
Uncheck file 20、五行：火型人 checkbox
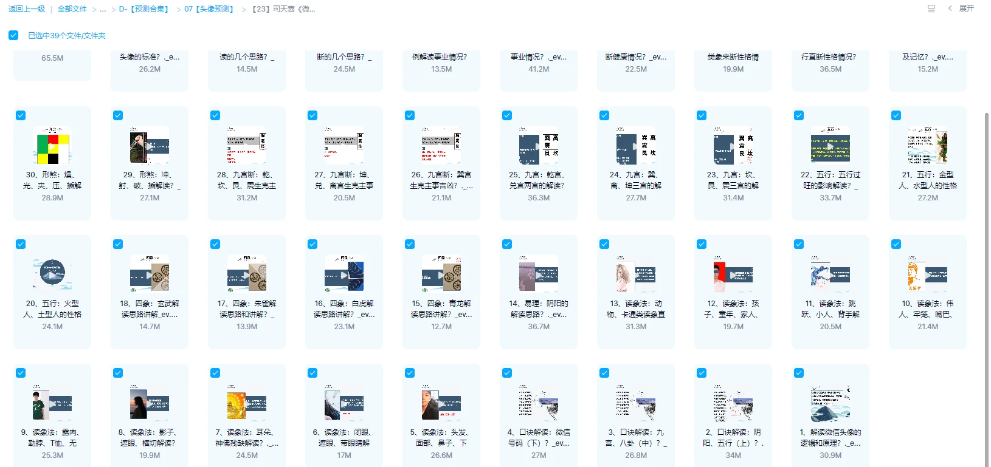[x=21, y=244]
